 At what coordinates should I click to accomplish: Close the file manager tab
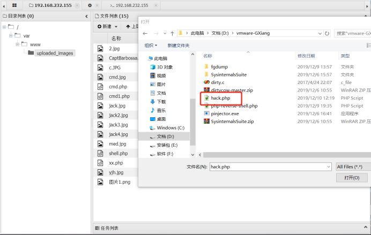pyautogui.click(x=77, y=5)
